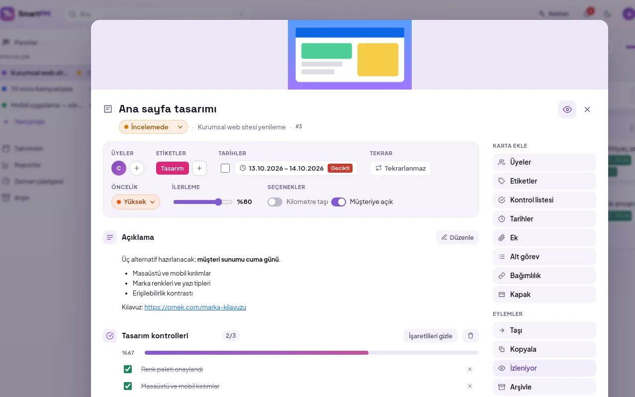
Task: Delete the Tasarım kontrolleri checklist with trash icon
Action: click(x=470, y=336)
